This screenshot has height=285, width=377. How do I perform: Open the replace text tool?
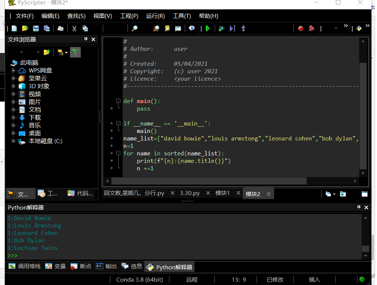click(x=156, y=28)
